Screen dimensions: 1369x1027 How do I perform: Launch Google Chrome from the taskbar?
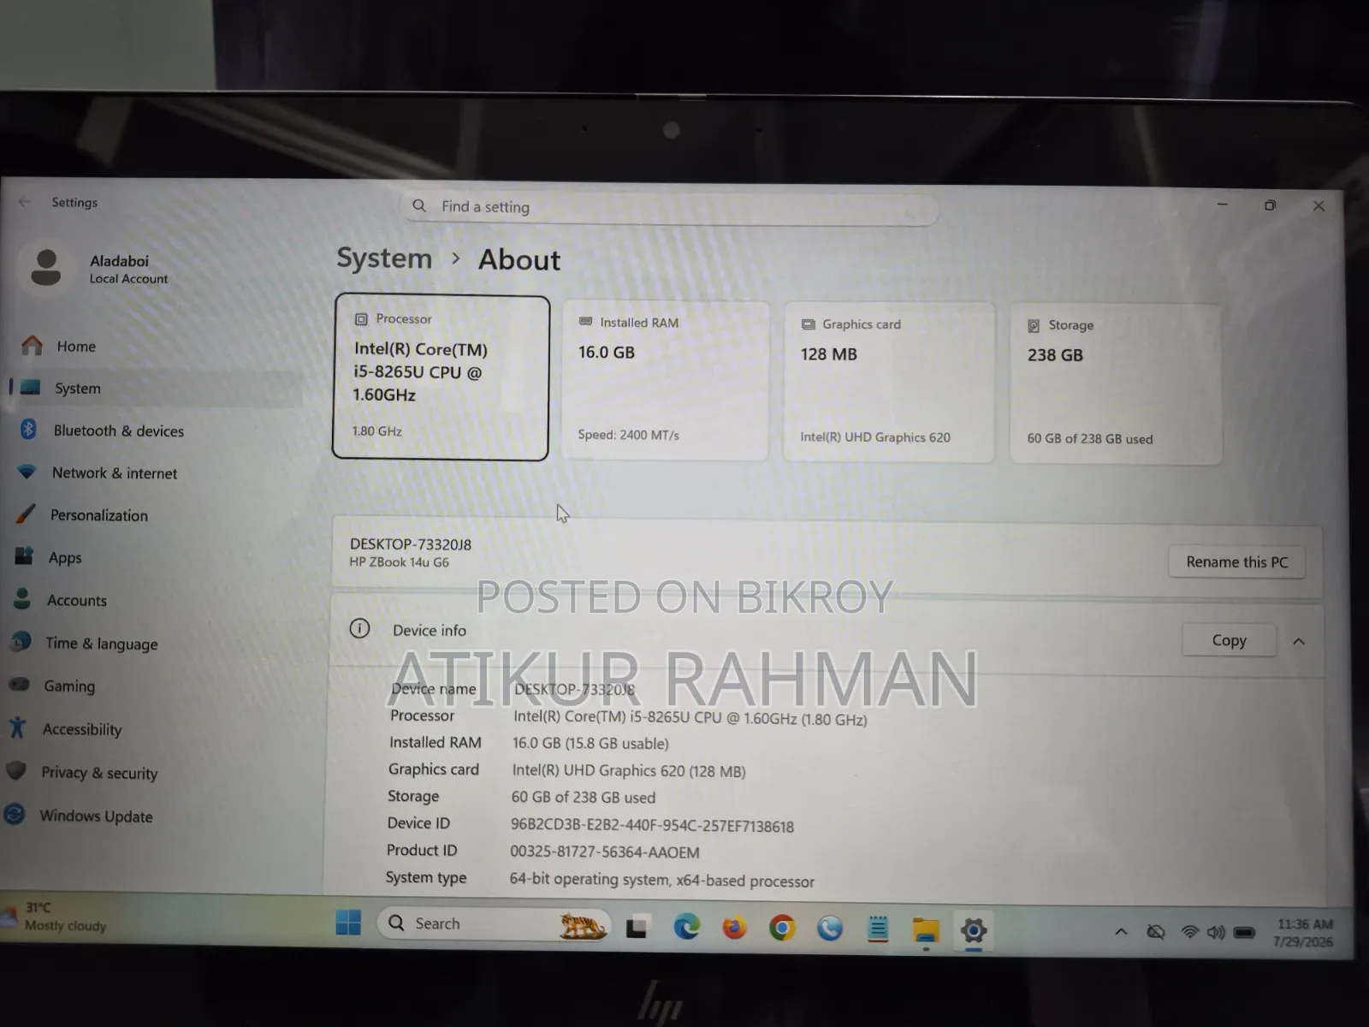(x=782, y=928)
